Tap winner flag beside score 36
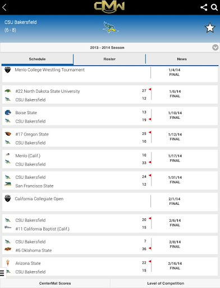 (150, 249)
